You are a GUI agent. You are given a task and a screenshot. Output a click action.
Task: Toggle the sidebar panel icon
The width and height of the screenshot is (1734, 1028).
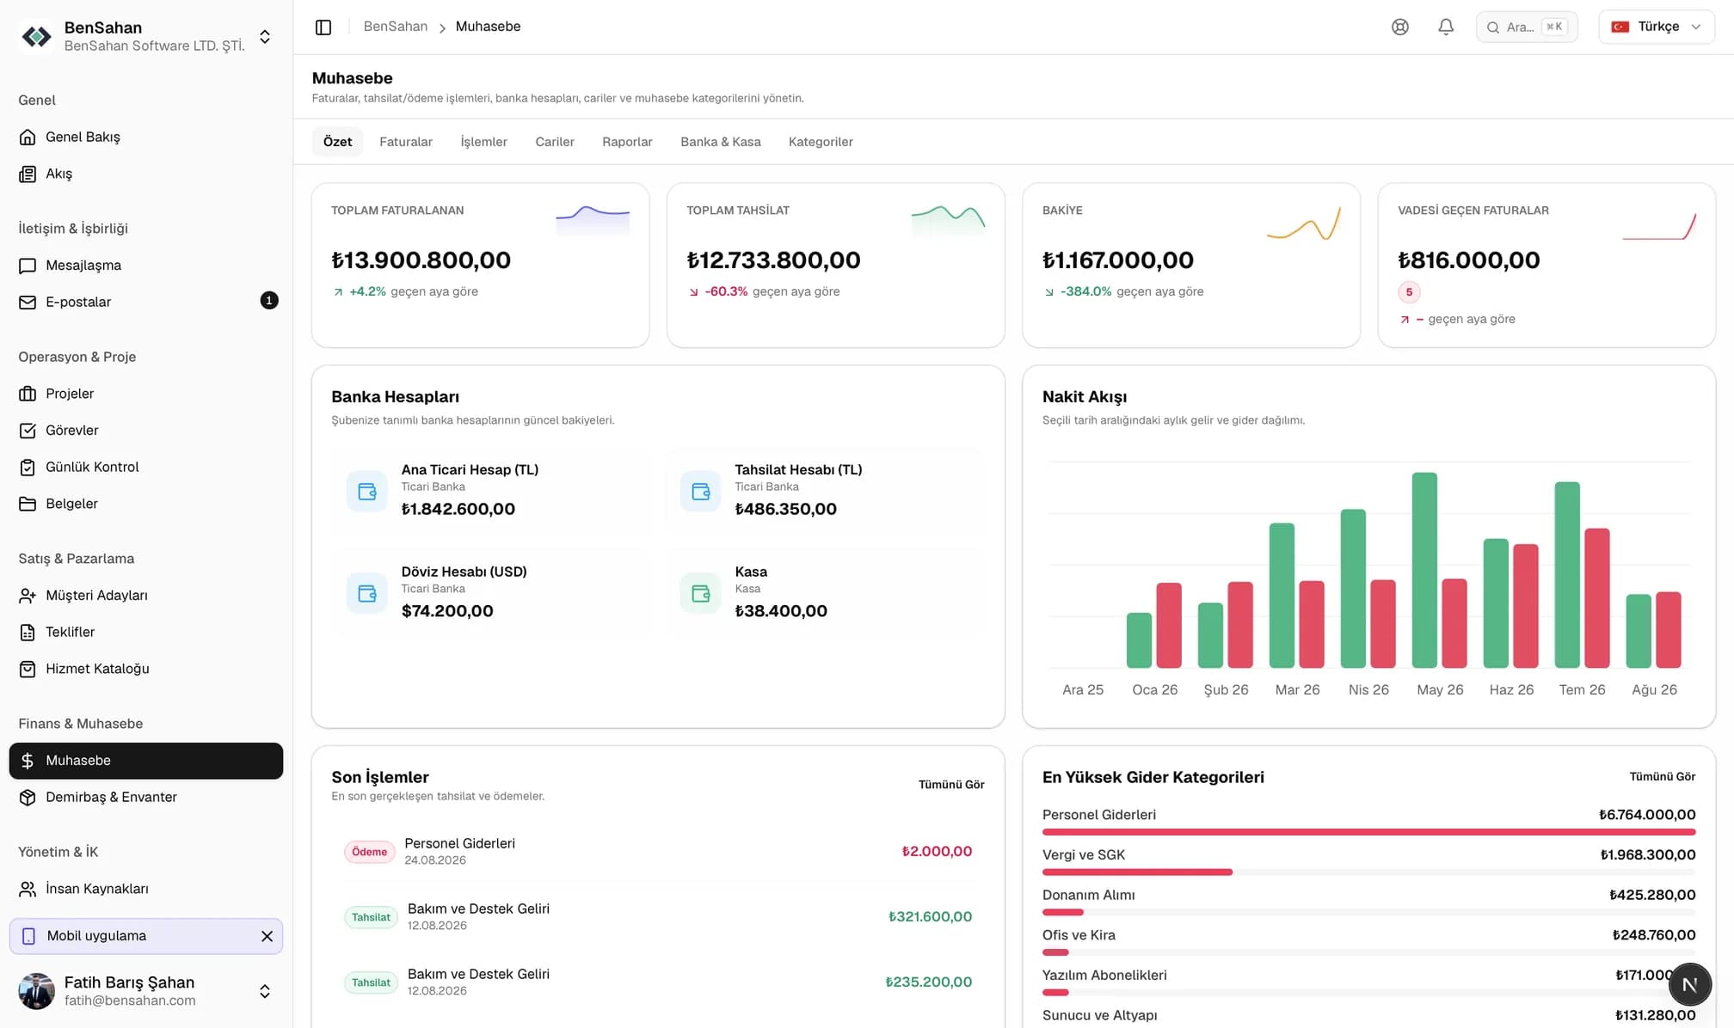(x=323, y=27)
